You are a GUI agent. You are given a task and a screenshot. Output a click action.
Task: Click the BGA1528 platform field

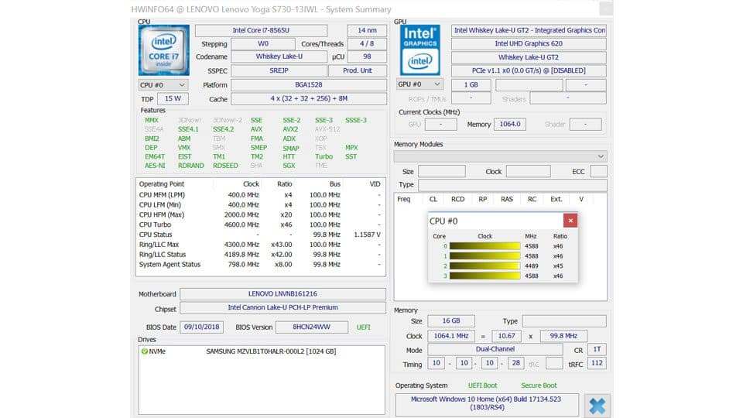tap(309, 85)
